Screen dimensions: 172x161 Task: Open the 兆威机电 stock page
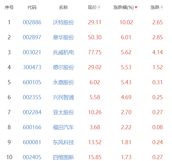pyautogui.click(x=64, y=52)
